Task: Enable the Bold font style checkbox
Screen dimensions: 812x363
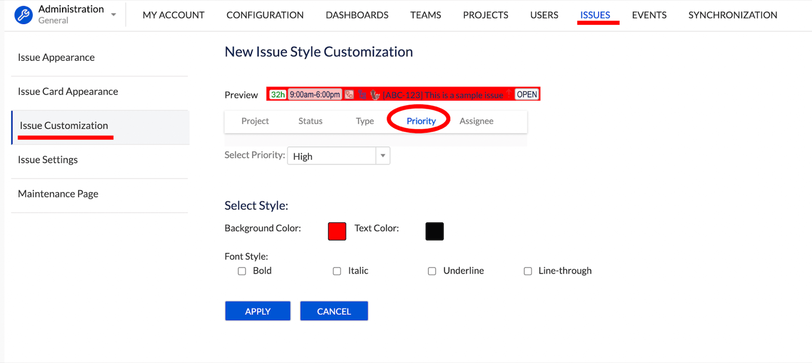Action: coord(242,271)
